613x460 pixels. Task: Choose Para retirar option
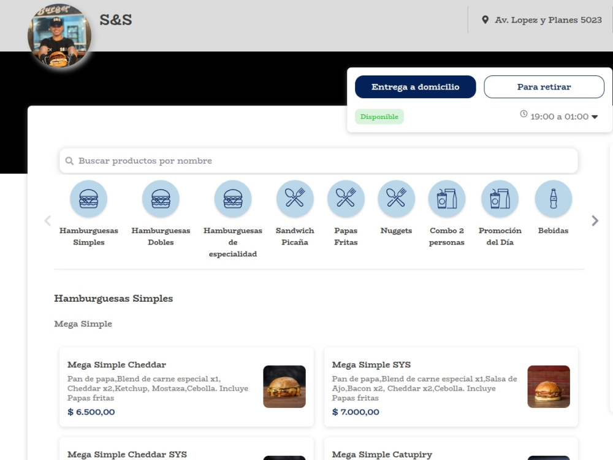tap(544, 87)
